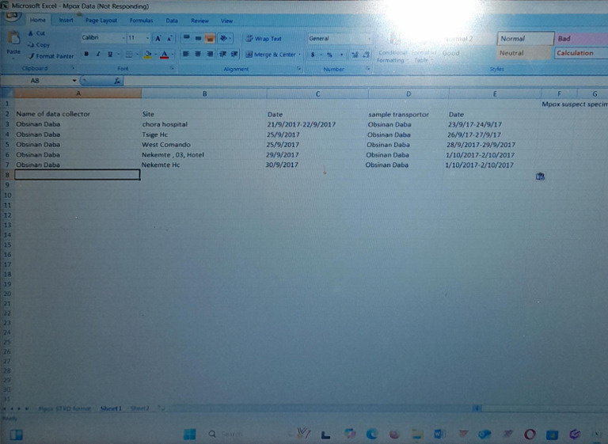
Task: Toggle Bold formatting
Action: click(x=86, y=54)
